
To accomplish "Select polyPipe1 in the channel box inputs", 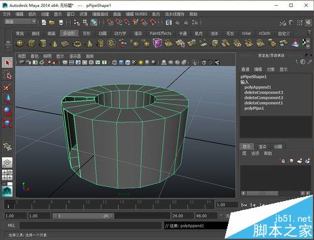I will 254,108.
